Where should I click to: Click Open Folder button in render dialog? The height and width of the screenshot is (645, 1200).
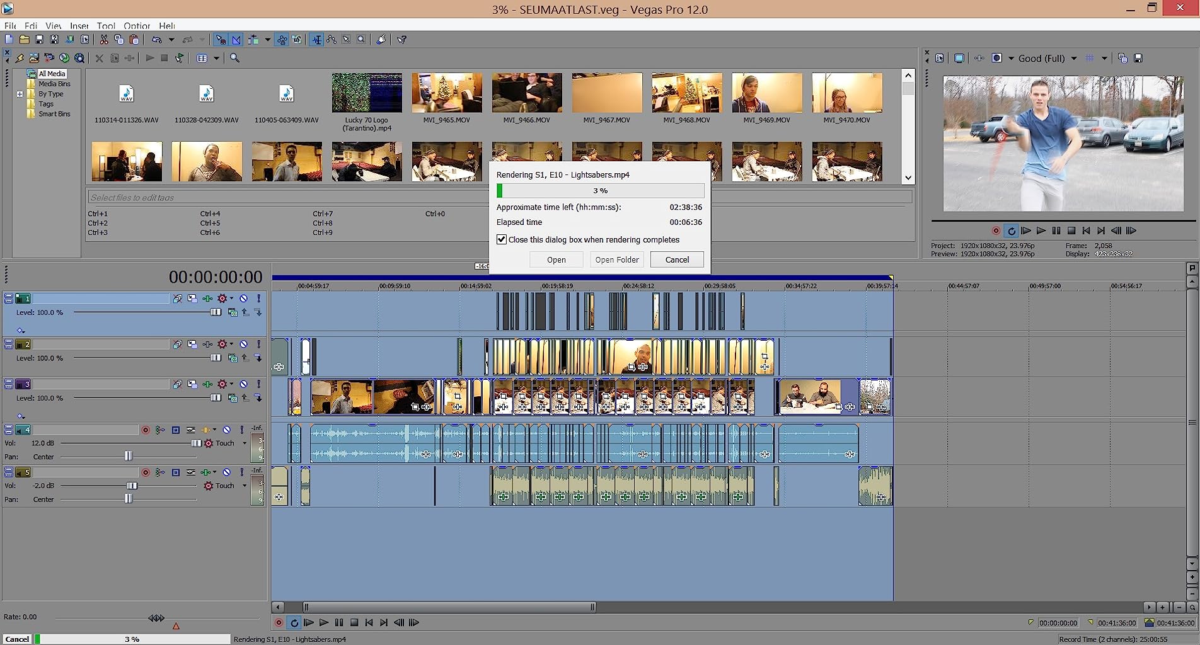[616, 260]
